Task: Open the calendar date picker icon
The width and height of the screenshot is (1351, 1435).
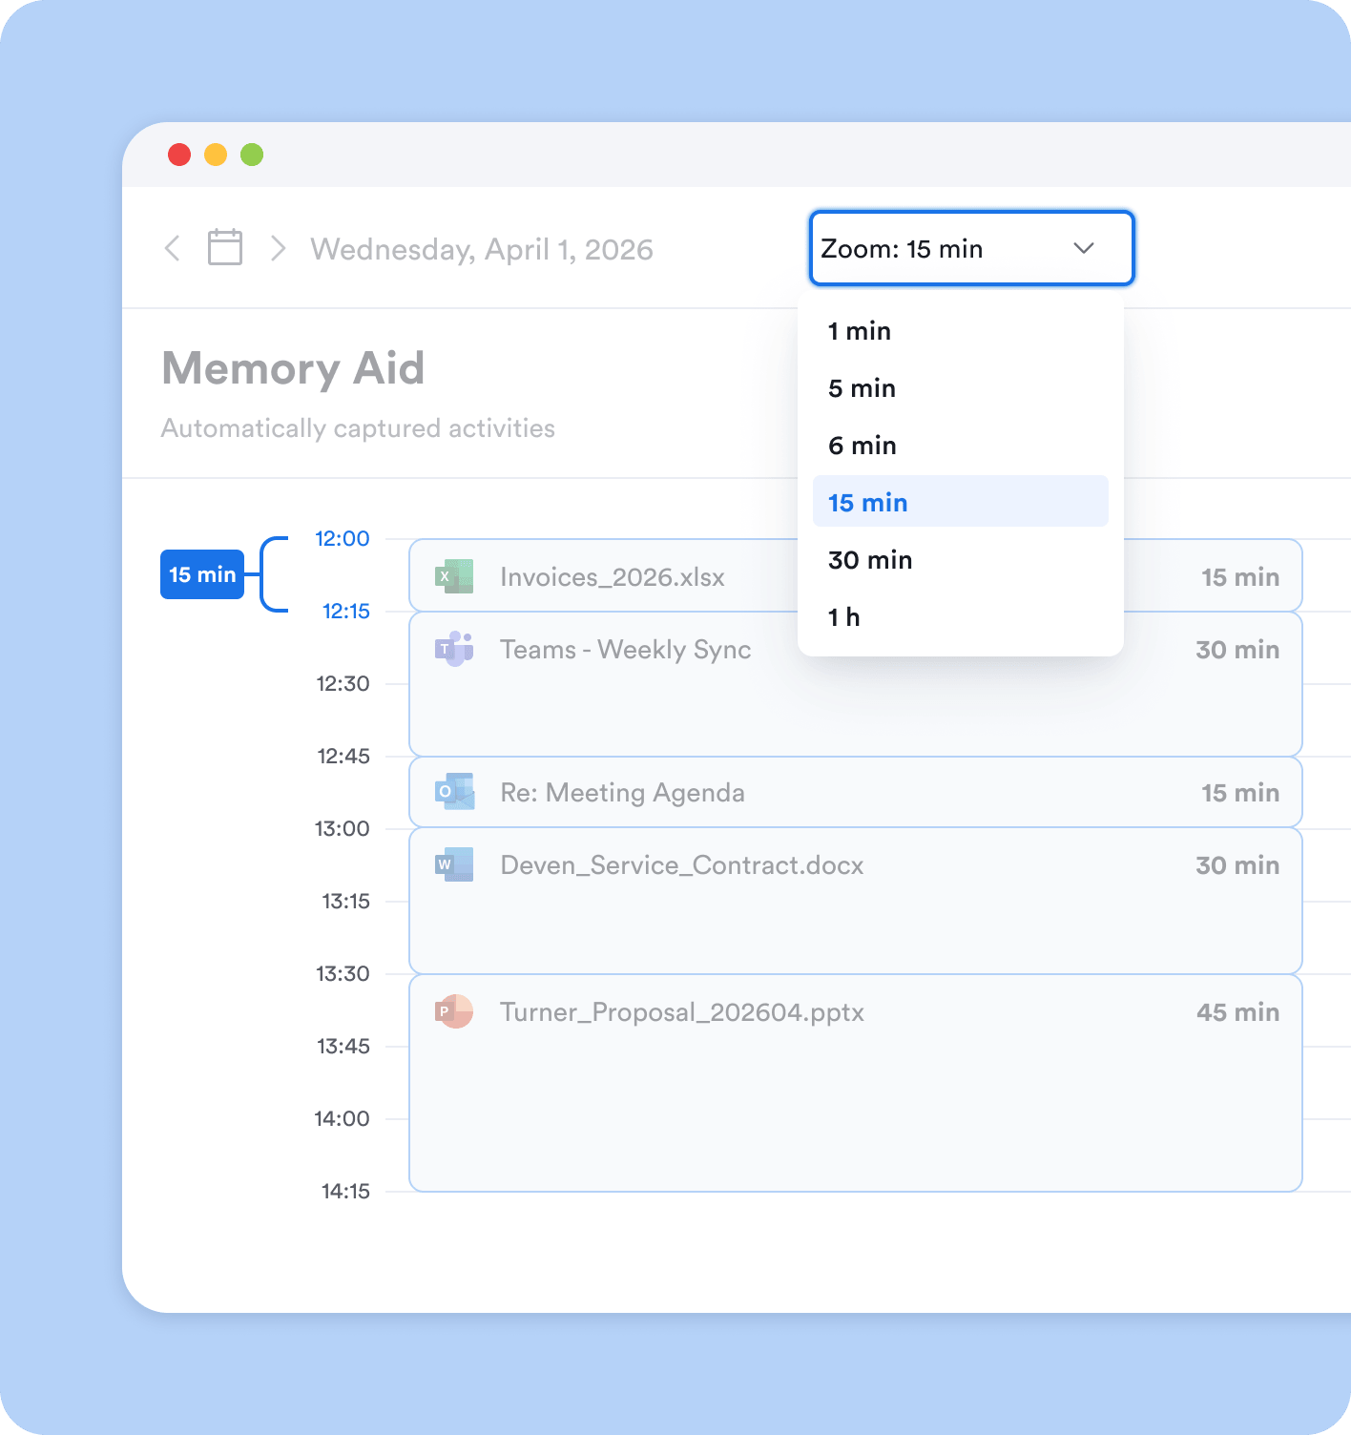Action: [225, 247]
